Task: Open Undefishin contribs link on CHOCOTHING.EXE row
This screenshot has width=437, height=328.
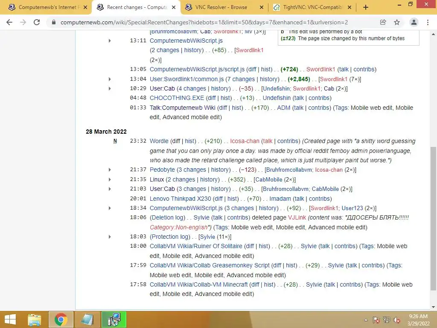Action: [x=318, y=98]
